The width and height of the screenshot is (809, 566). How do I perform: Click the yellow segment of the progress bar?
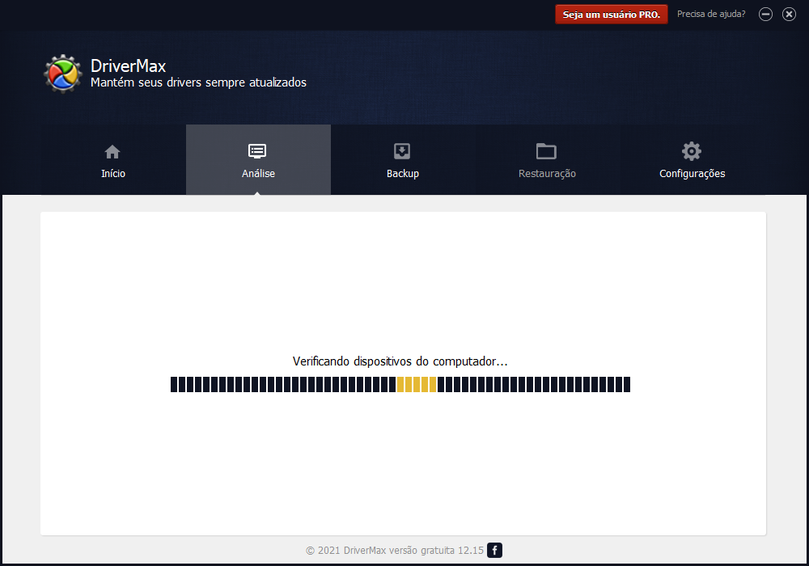(417, 384)
